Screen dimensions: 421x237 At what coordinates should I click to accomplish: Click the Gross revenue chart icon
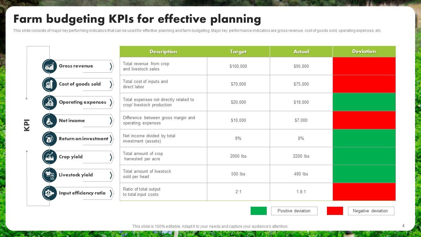click(50, 66)
